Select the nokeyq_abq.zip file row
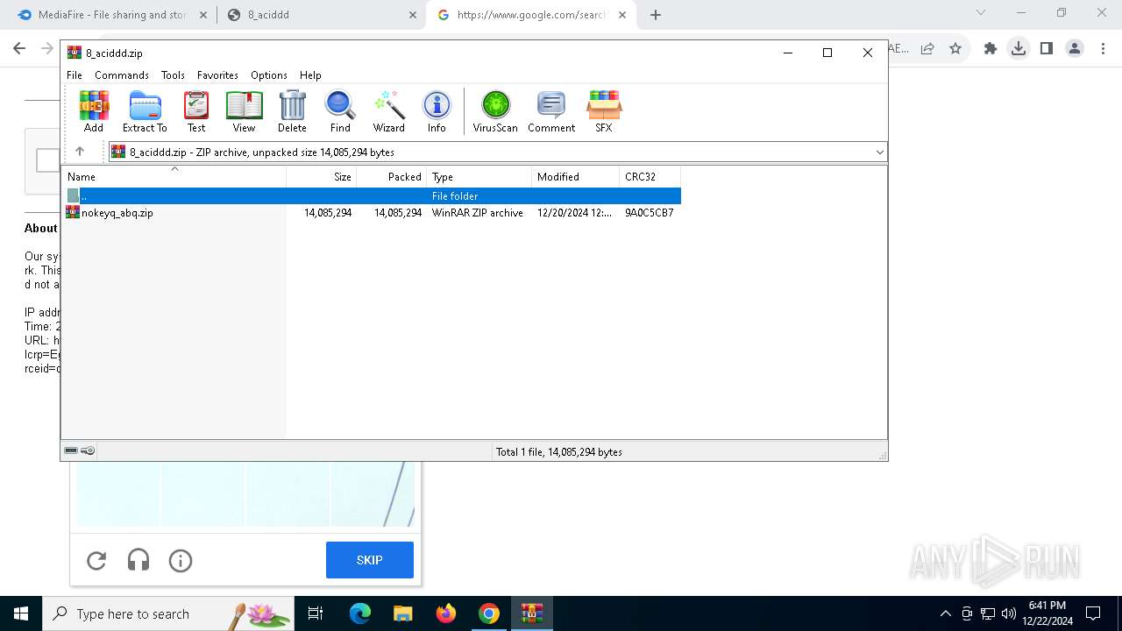Image resolution: width=1122 pixels, height=631 pixels. [x=372, y=213]
